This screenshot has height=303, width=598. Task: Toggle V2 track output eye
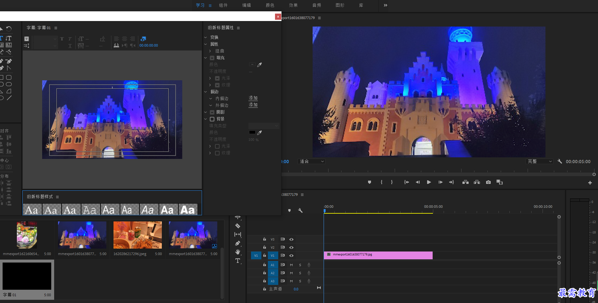[292, 247]
